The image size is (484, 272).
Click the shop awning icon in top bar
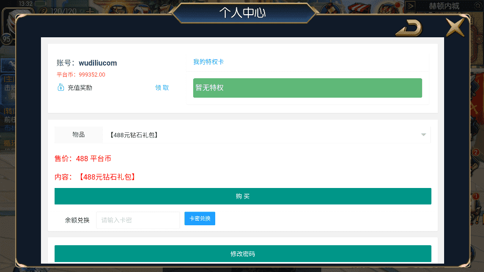(360, 8)
